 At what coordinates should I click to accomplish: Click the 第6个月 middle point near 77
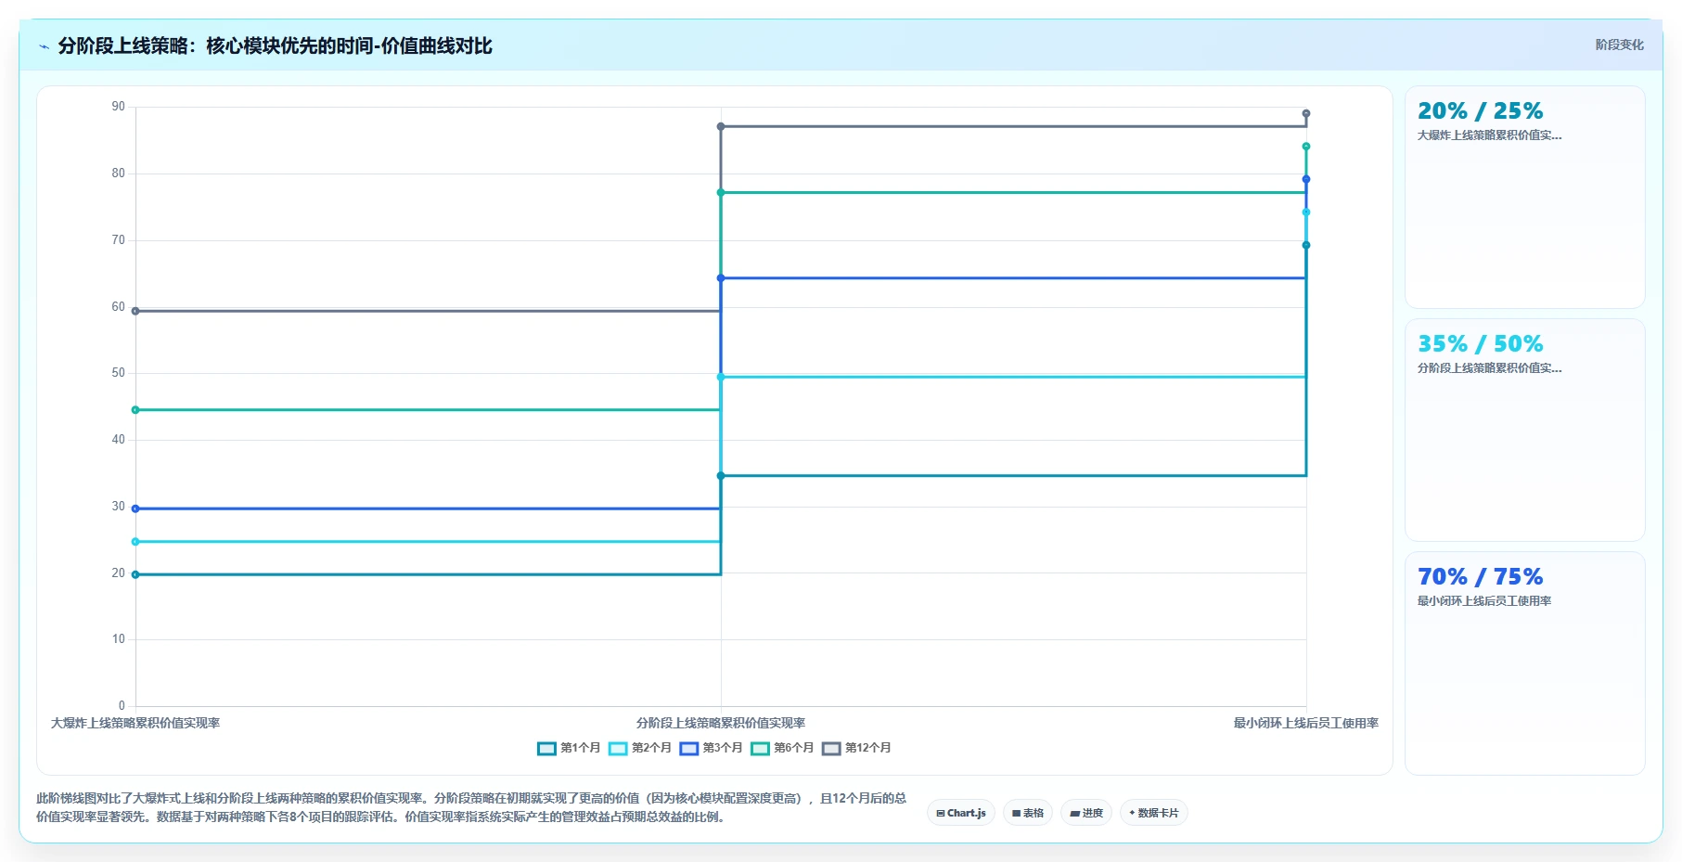[x=721, y=193]
